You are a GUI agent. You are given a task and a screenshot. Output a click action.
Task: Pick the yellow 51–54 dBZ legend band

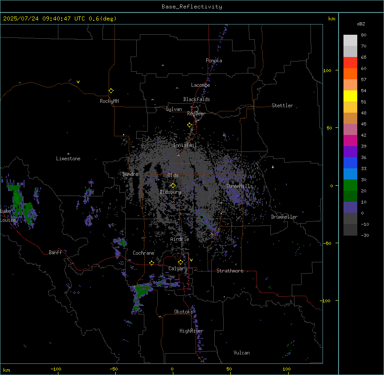[x=350, y=96]
